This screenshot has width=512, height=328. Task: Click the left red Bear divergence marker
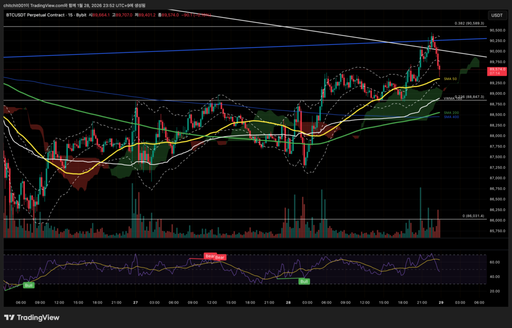click(x=210, y=256)
